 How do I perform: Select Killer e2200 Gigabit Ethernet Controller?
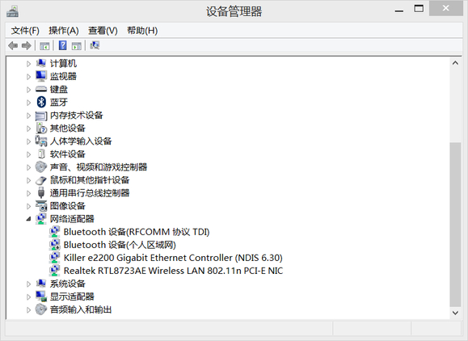173,258
